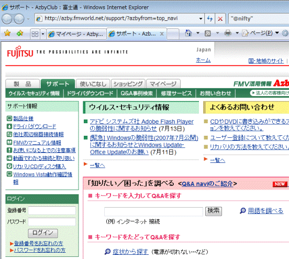Open 他社周辺機器接続情報 link
Image resolution: width=289 pixels, height=259 pixels.
(38, 135)
